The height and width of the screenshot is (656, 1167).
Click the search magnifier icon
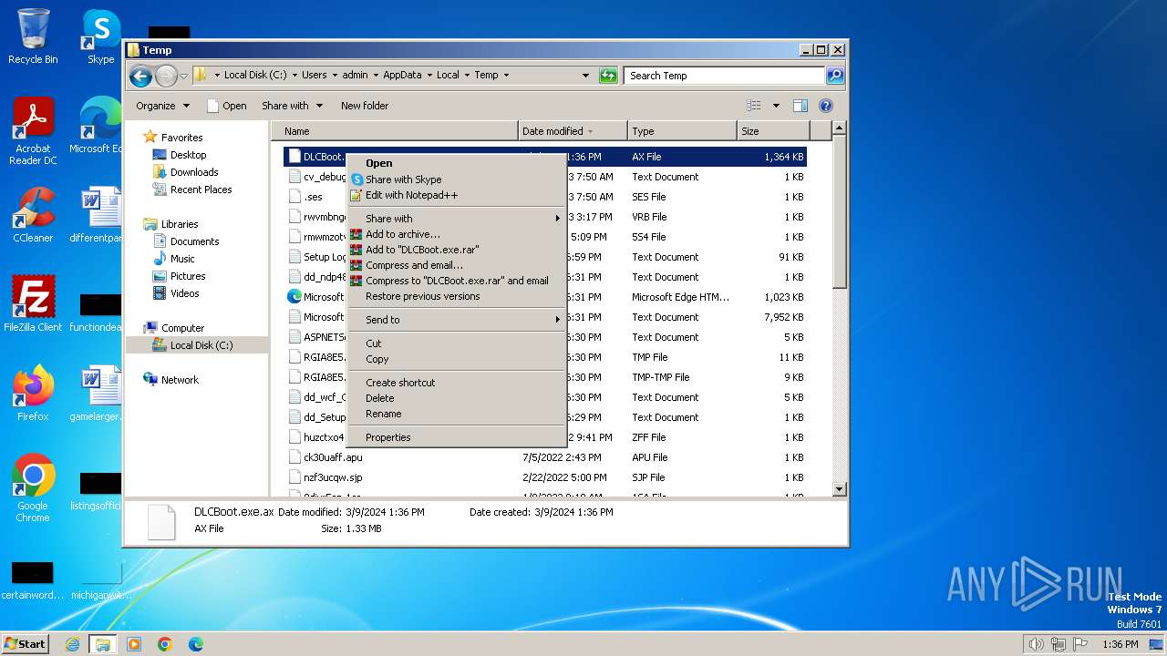(x=834, y=76)
